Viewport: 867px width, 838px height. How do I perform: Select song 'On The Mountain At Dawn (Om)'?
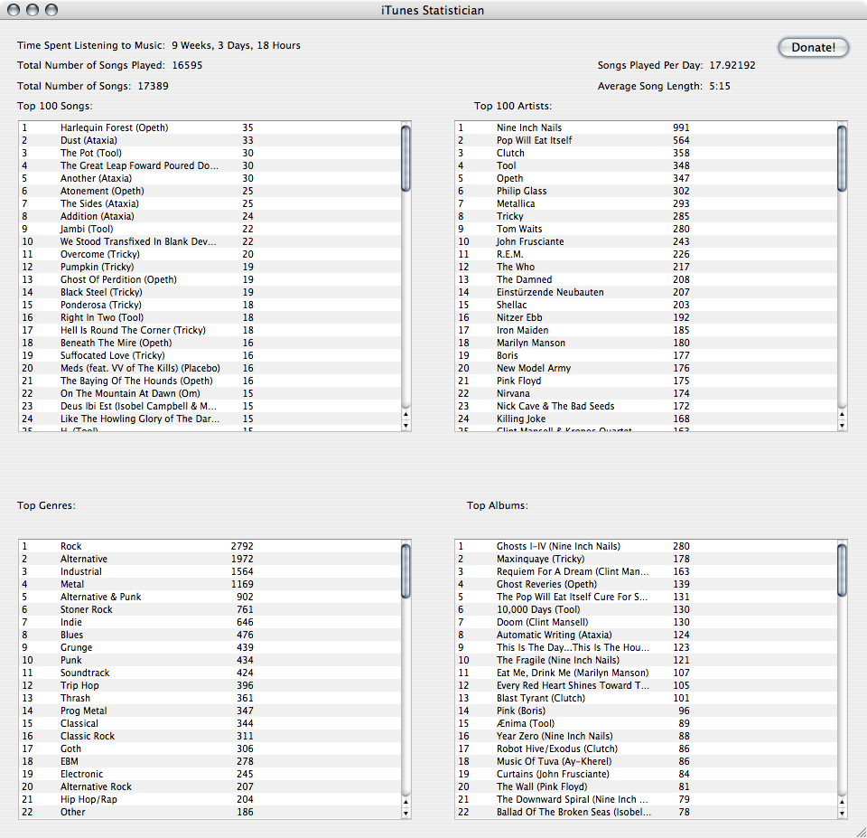(210, 393)
